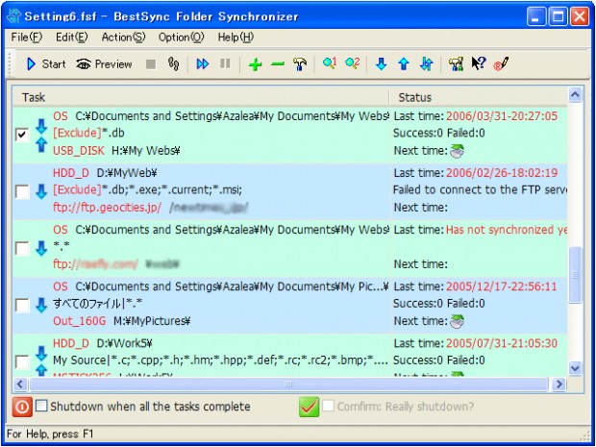Click the [Exclude]*.db filter text
The height and width of the screenshot is (447, 596).
(x=88, y=133)
